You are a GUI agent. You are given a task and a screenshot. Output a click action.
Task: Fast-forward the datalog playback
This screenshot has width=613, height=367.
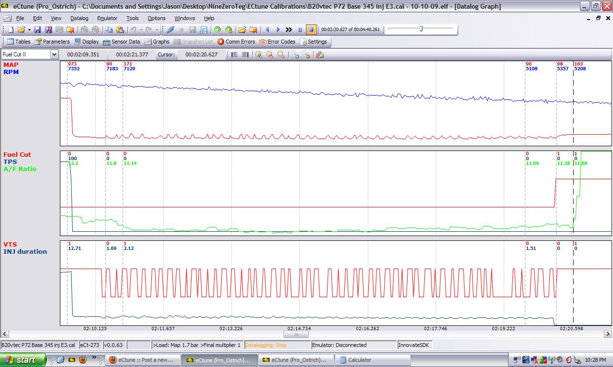289,30
